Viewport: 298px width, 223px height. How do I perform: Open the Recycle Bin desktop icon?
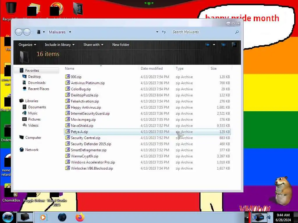[11, 8]
